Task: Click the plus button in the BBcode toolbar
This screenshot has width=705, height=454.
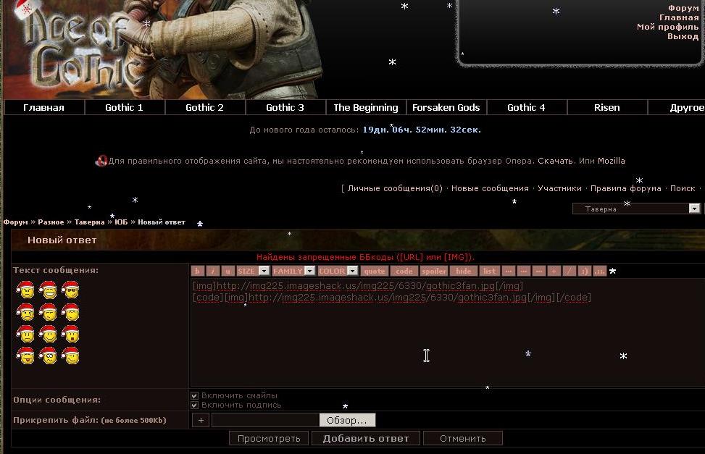Action: (x=554, y=271)
